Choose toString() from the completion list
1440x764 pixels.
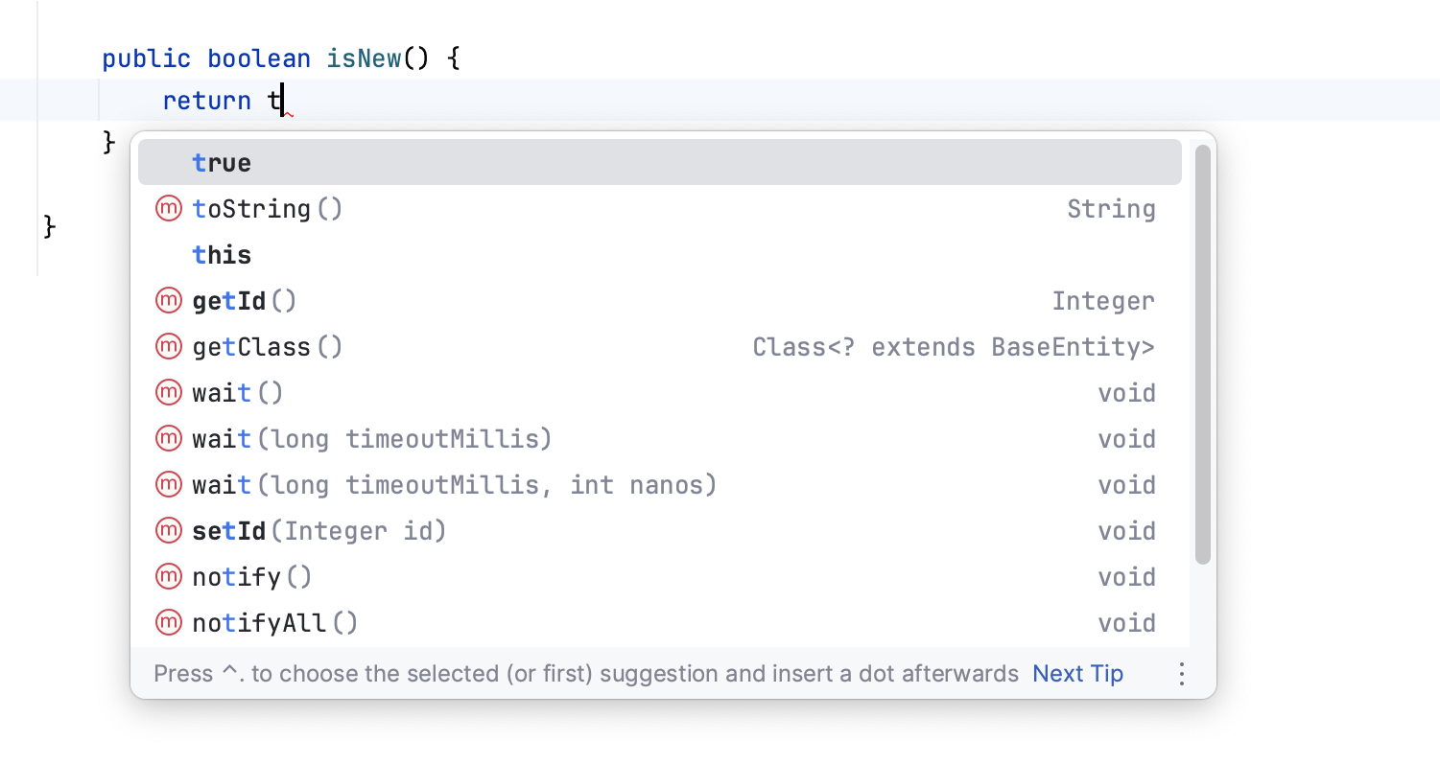click(267, 208)
